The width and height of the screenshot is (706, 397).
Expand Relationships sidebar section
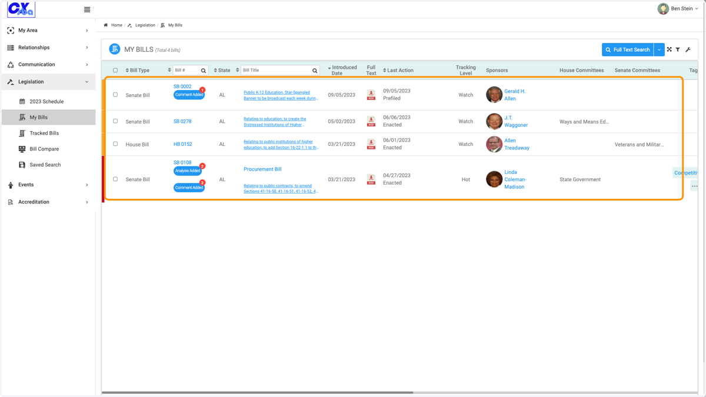click(x=48, y=48)
